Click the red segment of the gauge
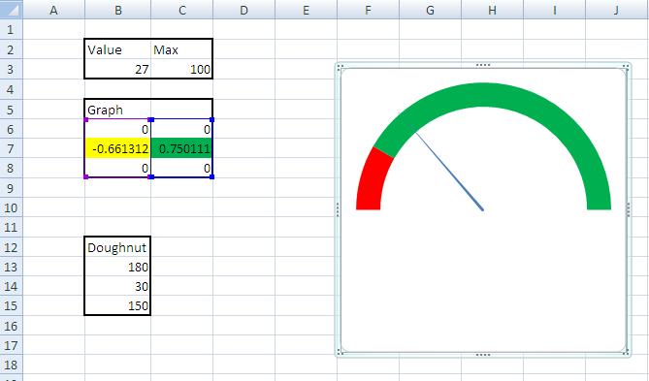 coord(373,180)
